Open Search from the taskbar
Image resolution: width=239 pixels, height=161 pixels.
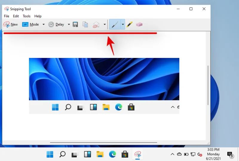click(x=62, y=154)
